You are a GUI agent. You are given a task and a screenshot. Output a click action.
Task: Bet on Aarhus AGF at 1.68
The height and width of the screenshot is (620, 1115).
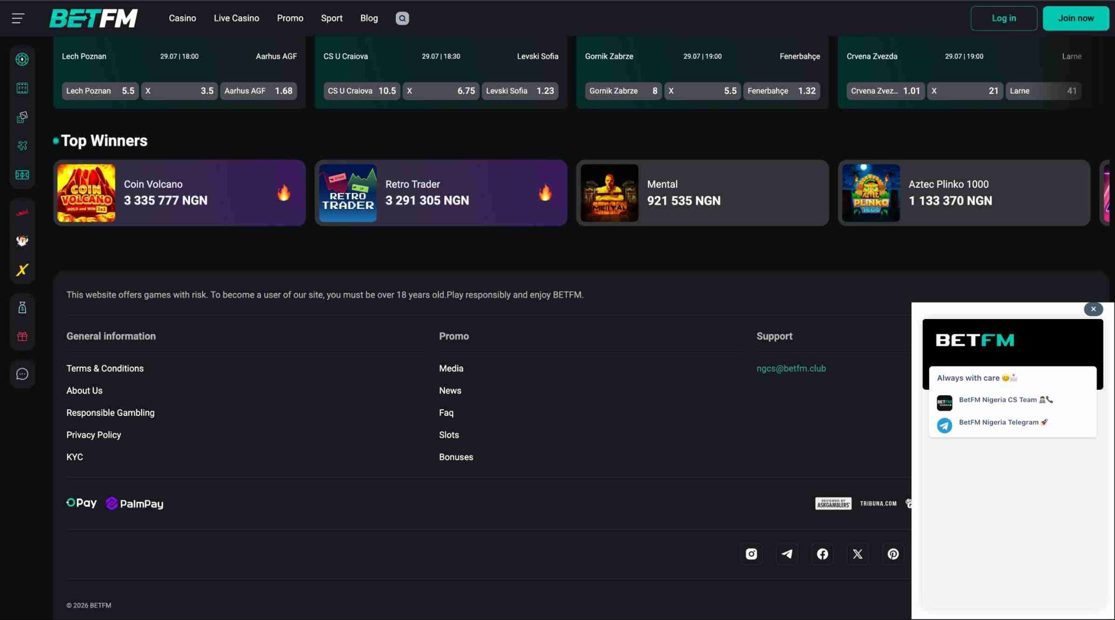(258, 91)
